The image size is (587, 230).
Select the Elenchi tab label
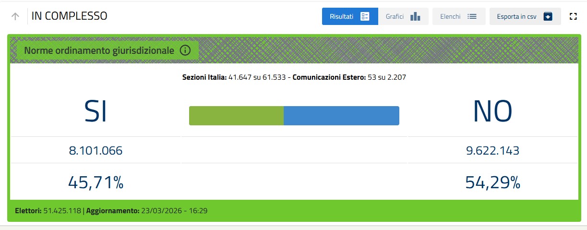[x=450, y=16]
